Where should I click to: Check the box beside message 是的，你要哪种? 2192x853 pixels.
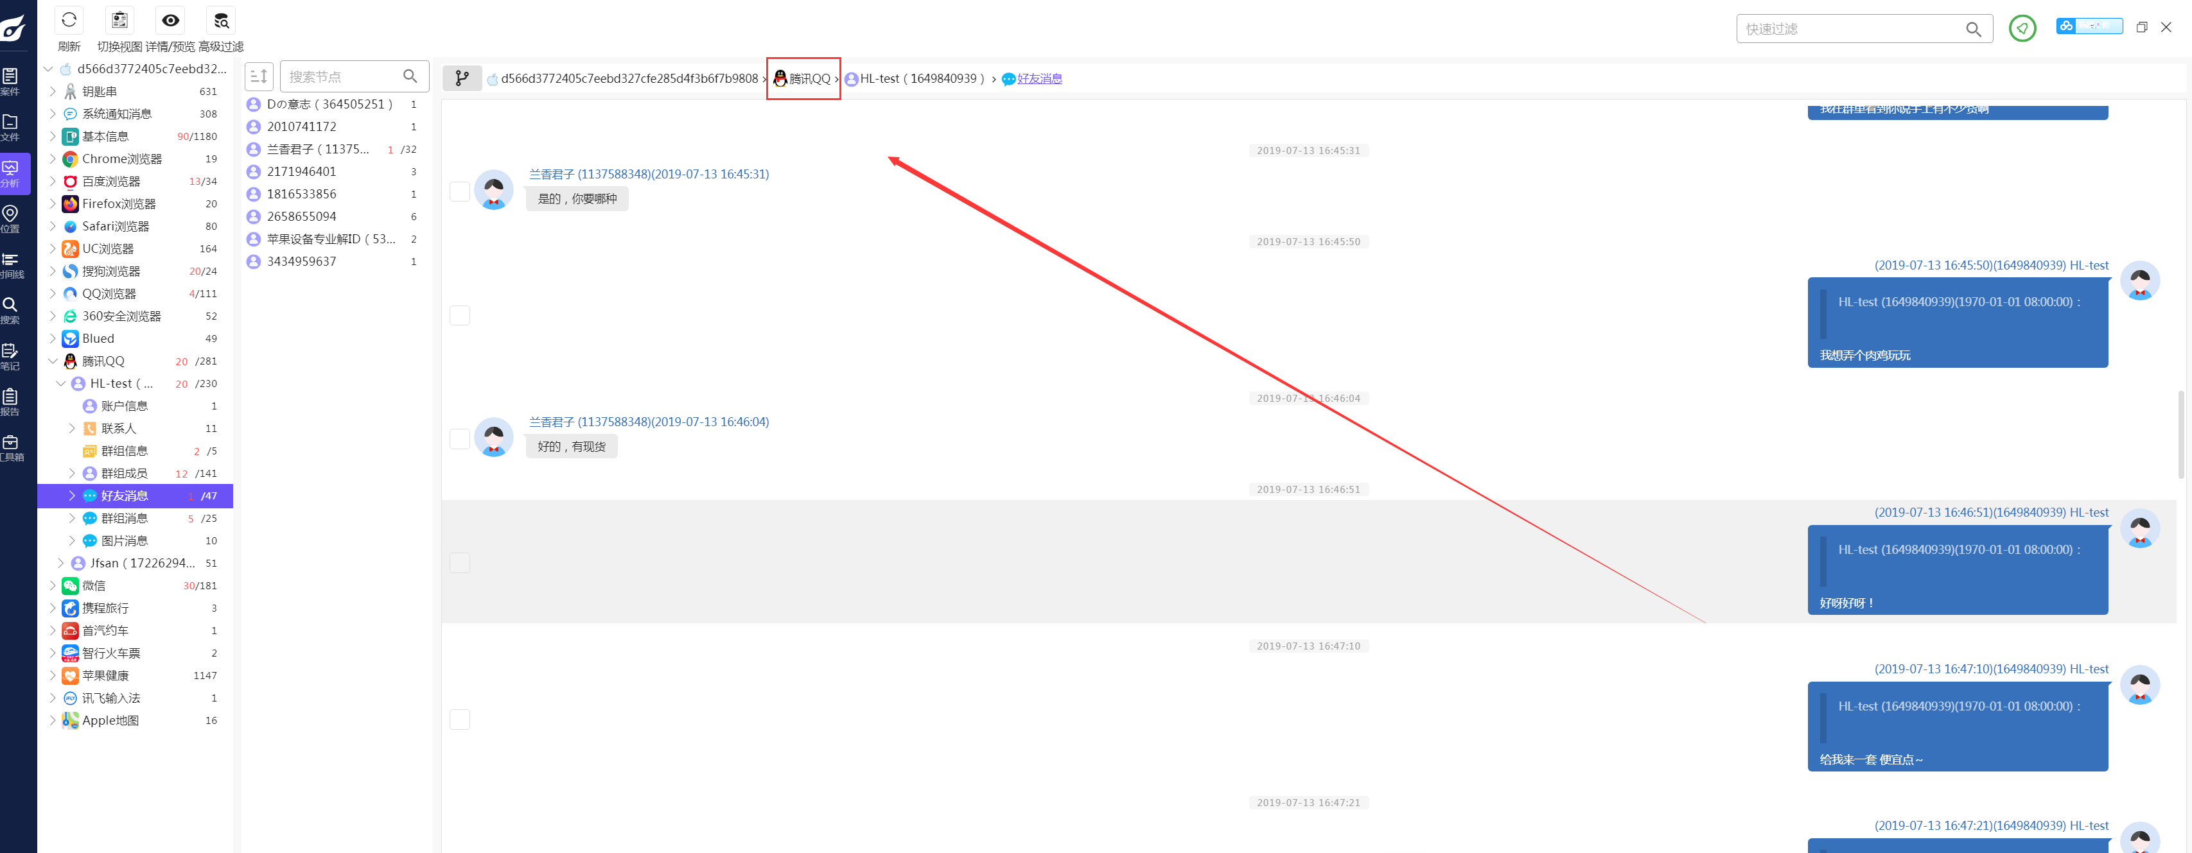(x=459, y=191)
